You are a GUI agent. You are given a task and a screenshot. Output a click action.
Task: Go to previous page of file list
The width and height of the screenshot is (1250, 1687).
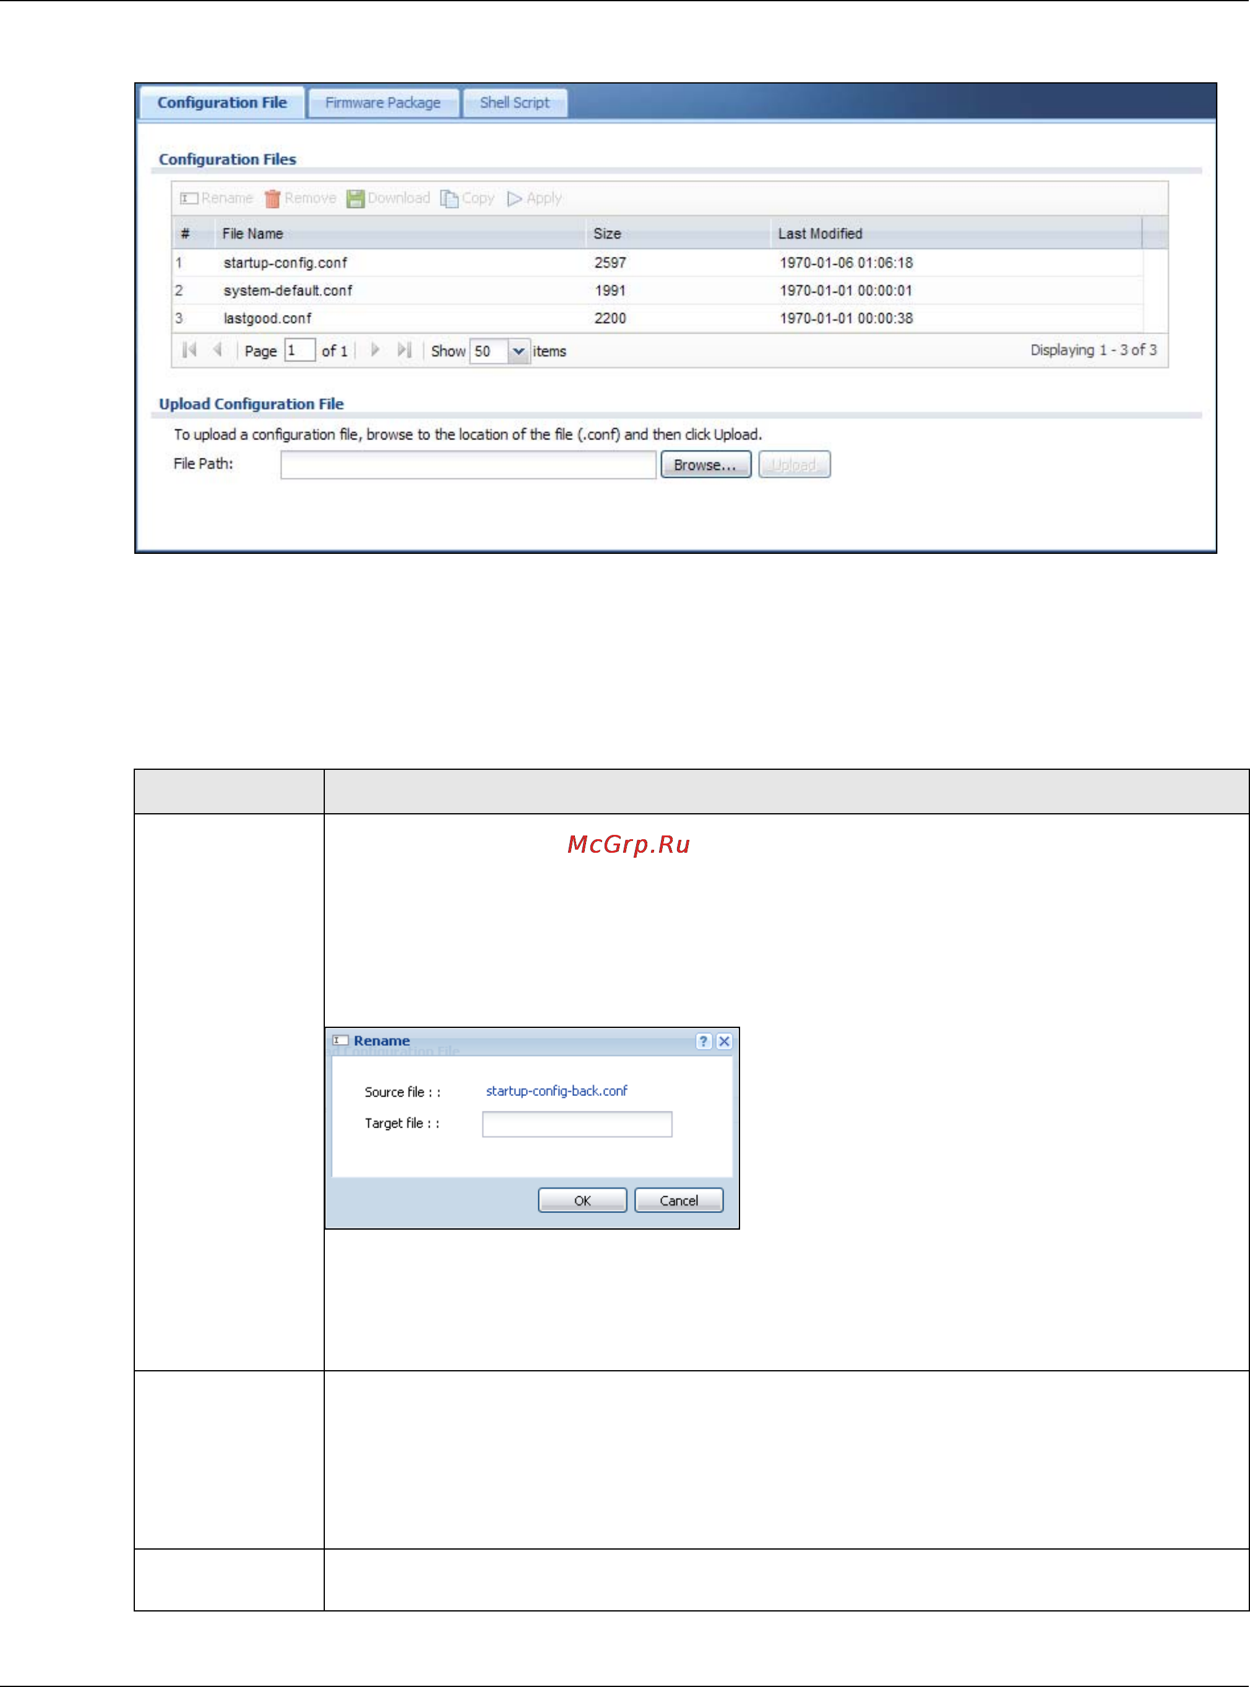pyautogui.click(x=218, y=350)
